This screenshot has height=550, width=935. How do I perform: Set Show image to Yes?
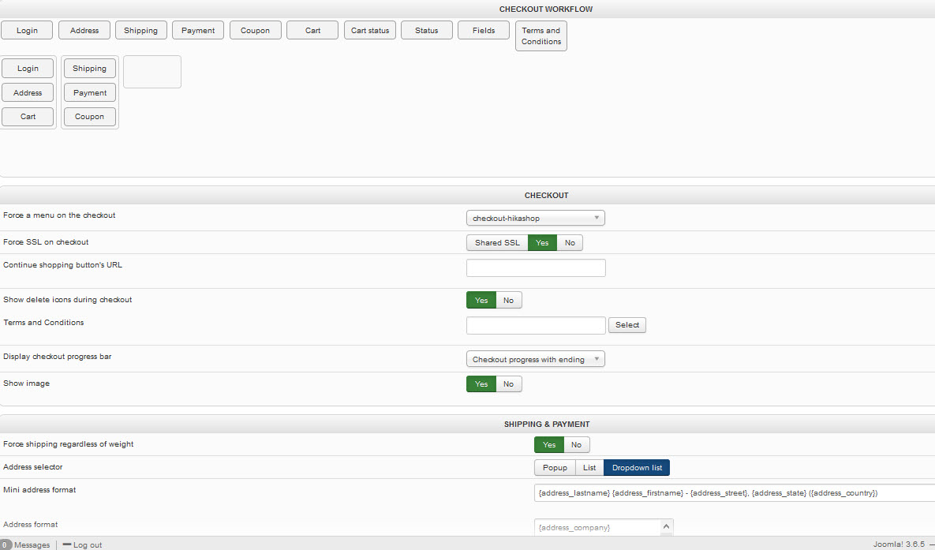click(481, 384)
